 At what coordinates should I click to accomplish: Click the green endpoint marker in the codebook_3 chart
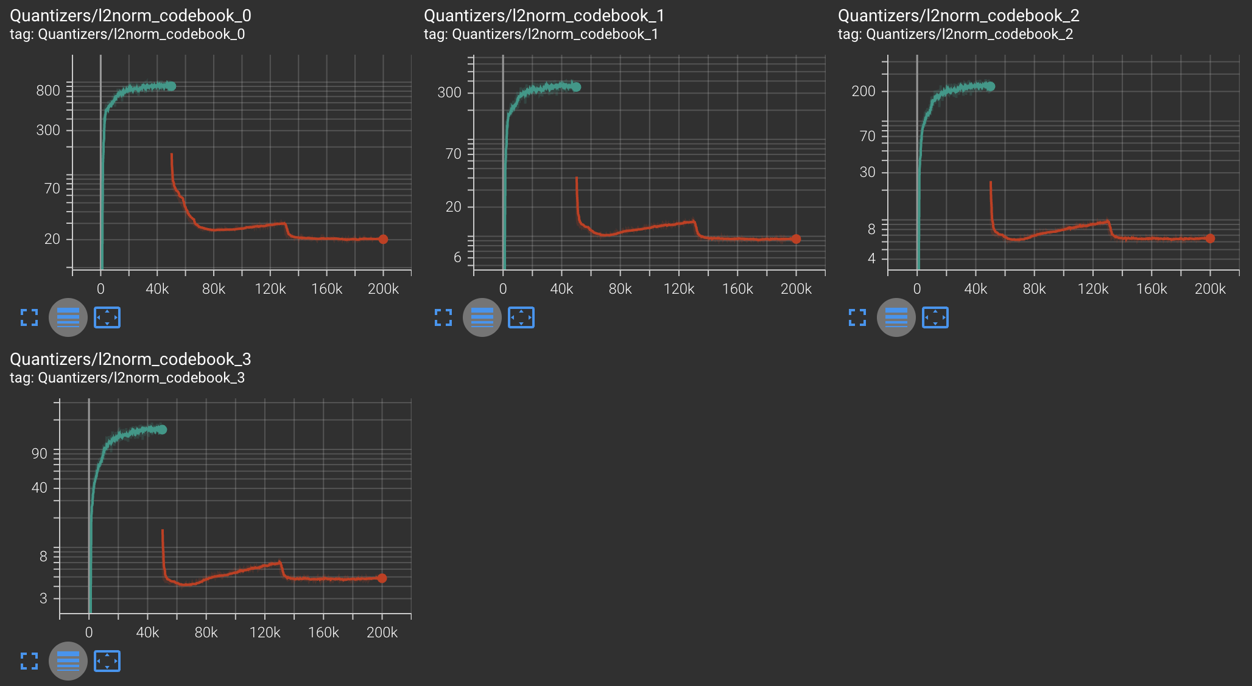coord(162,429)
